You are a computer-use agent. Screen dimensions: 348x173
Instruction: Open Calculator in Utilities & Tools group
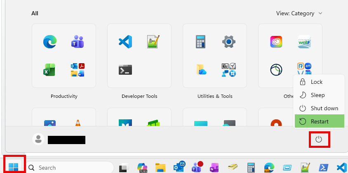(201, 42)
